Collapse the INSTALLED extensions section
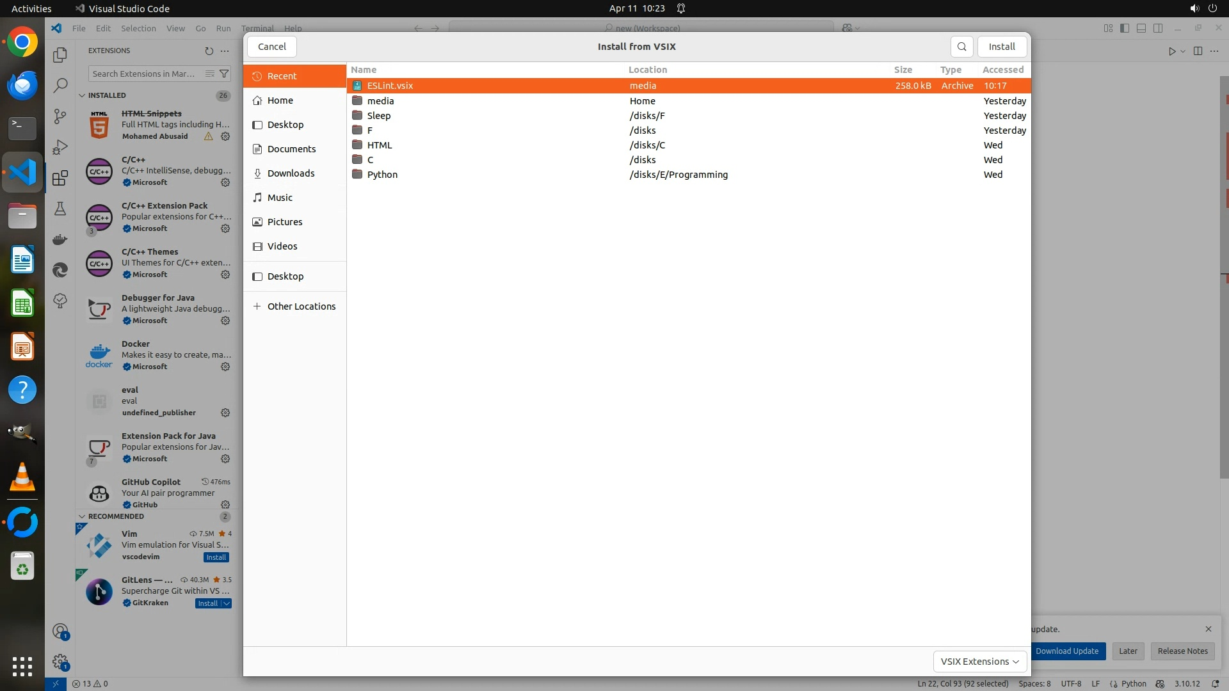The width and height of the screenshot is (1229, 691). (82, 95)
